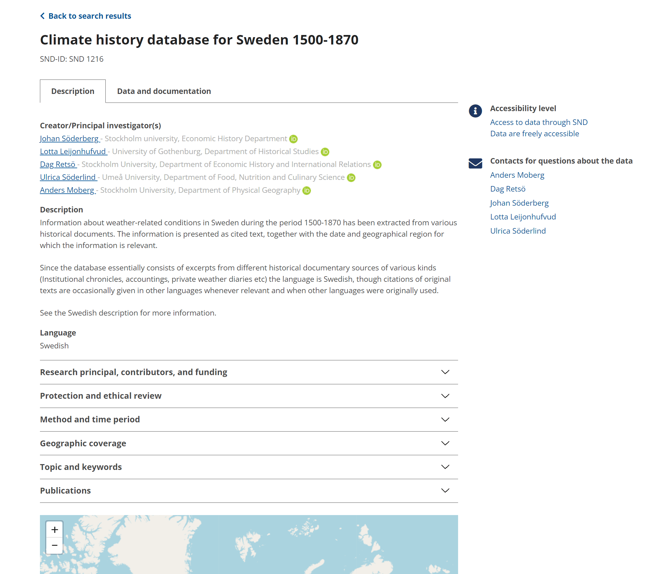The height and width of the screenshot is (574, 667).
Task: Zoom in on the map
Action: (55, 529)
